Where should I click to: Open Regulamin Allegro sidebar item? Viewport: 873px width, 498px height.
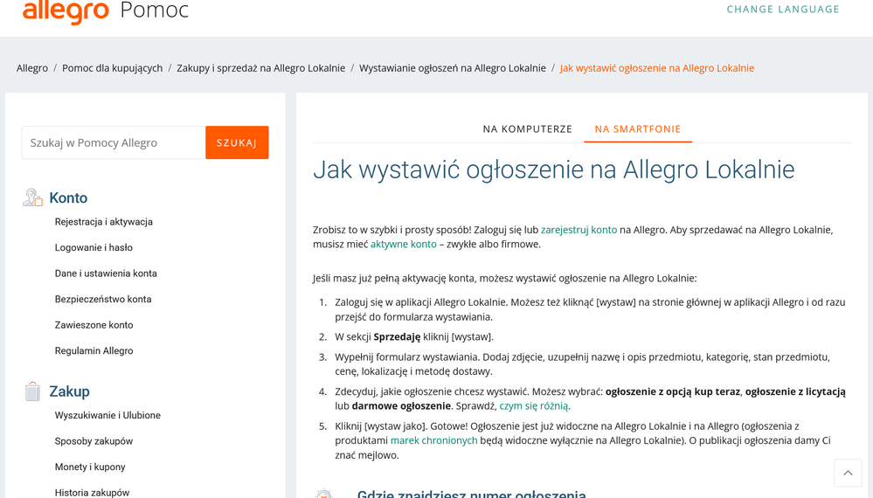click(94, 350)
